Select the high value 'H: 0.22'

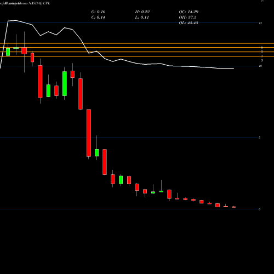(142, 12)
